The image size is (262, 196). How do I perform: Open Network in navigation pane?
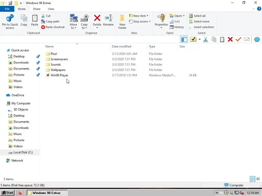point(17,161)
